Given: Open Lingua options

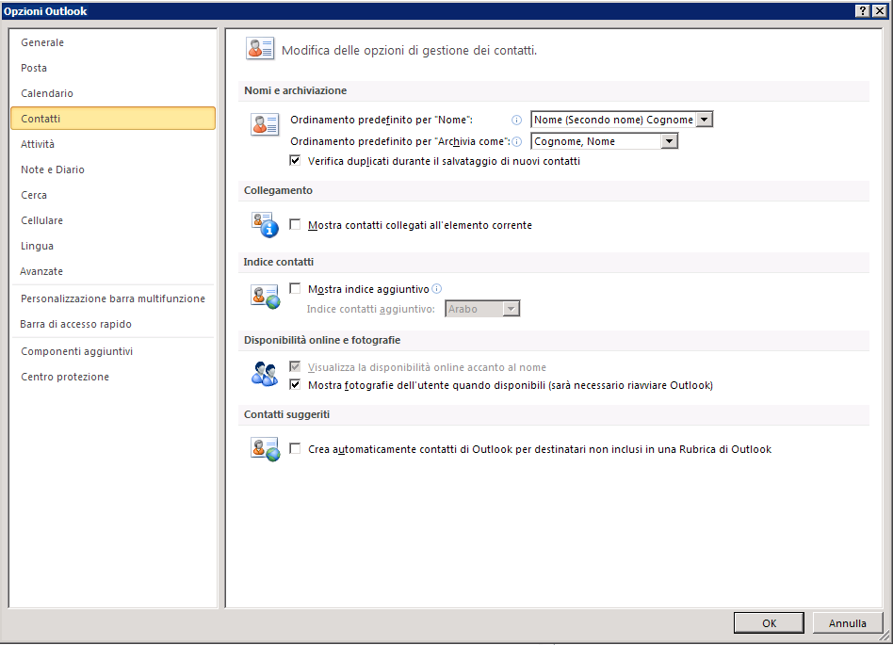Looking at the screenshot, I should tap(113, 246).
